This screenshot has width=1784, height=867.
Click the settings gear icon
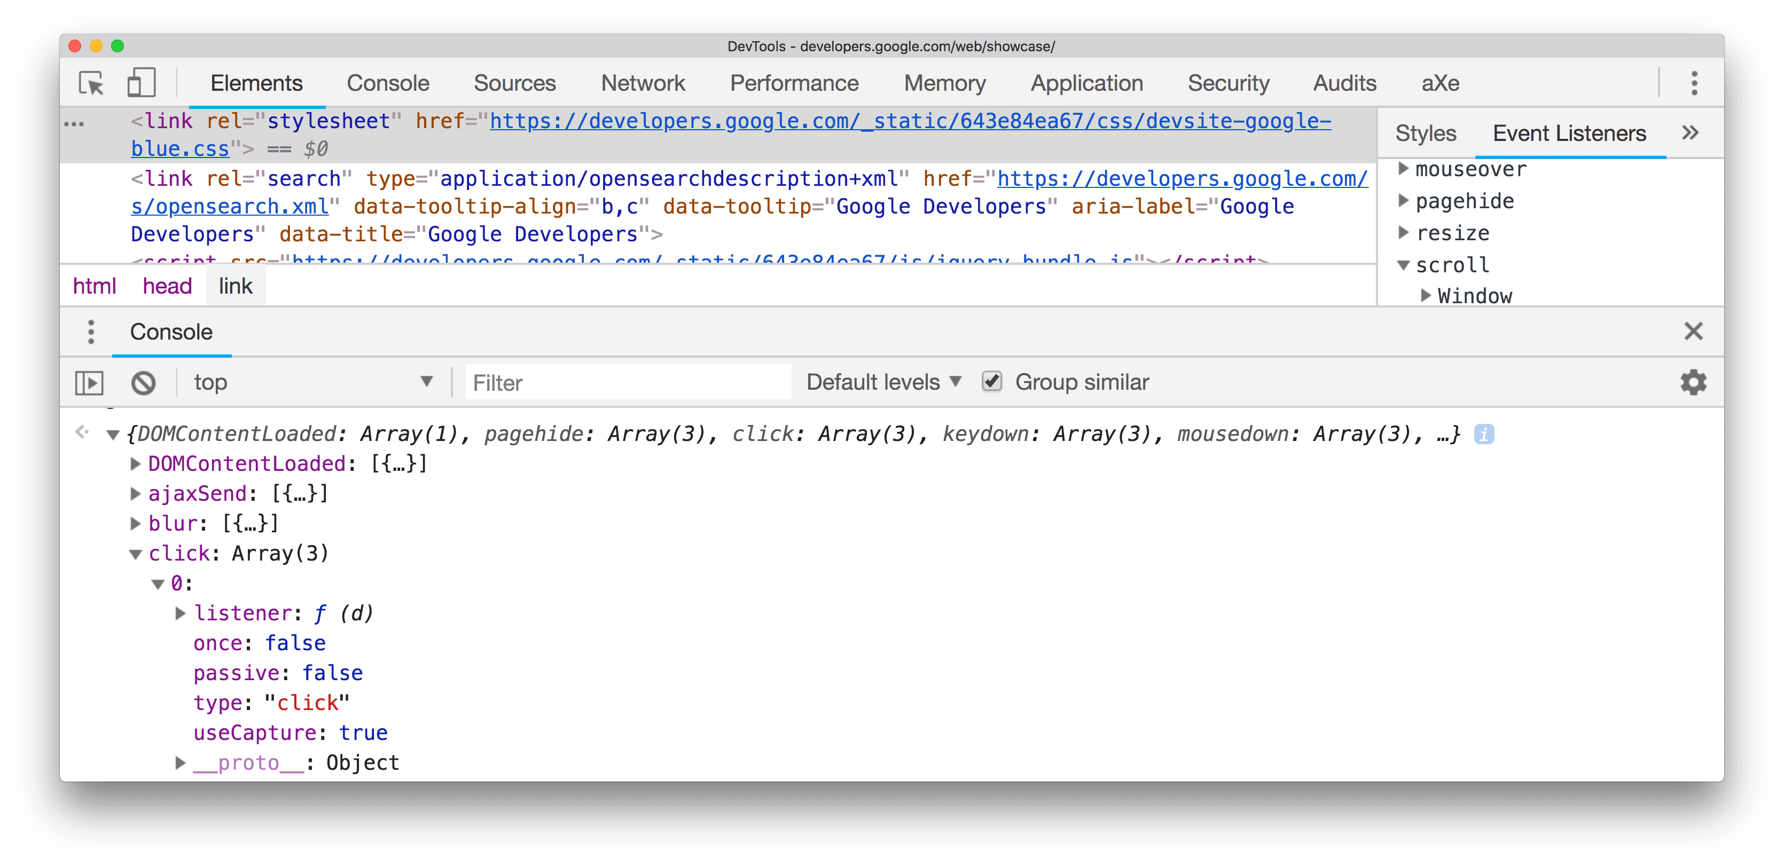pyautogui.click(x=1694, y=382)
